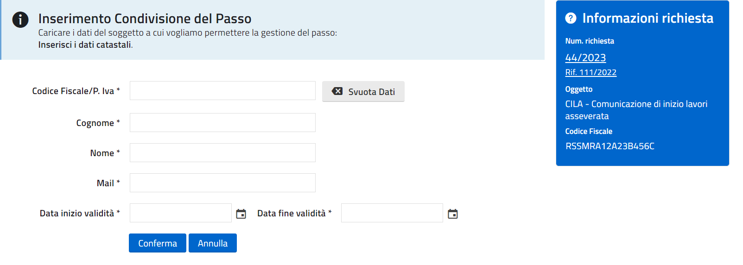The height and width of the screenshot is (265, 743).
Task: Click into the Cognome text field
Action: 222,123
